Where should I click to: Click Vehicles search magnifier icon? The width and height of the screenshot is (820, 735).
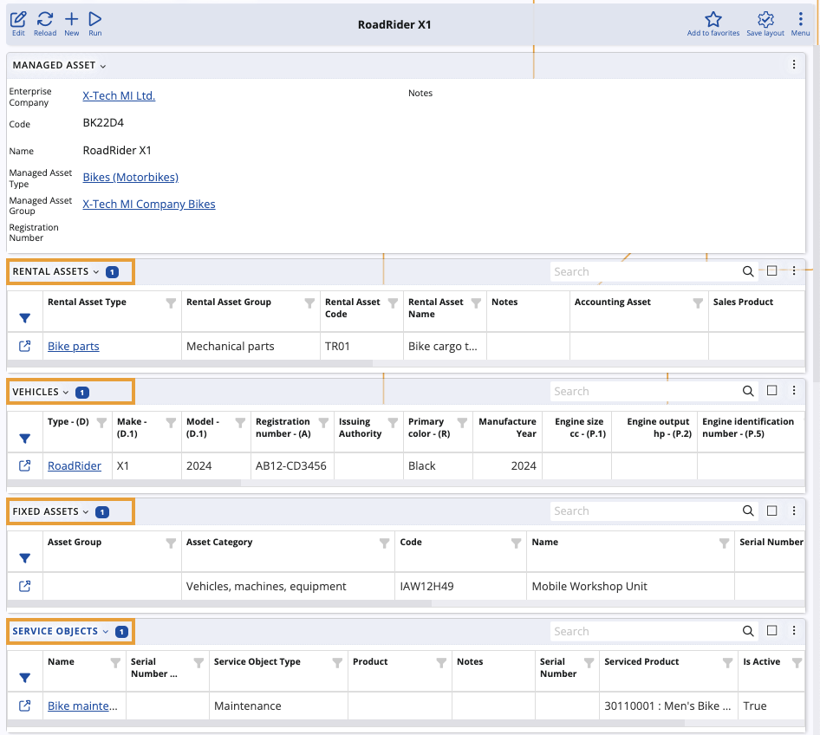click(748, 391)
